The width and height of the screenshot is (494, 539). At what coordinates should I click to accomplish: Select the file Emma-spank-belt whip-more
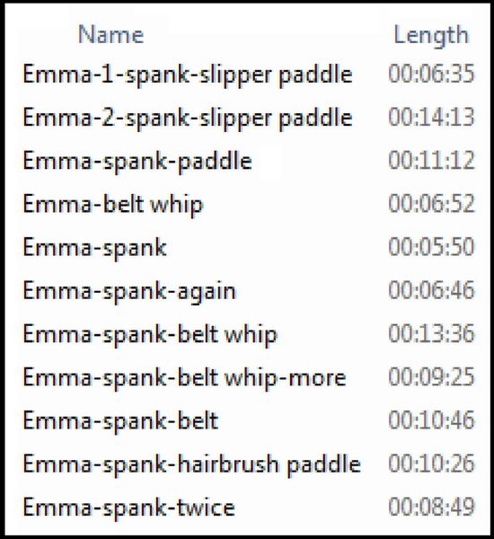(184, 378)
